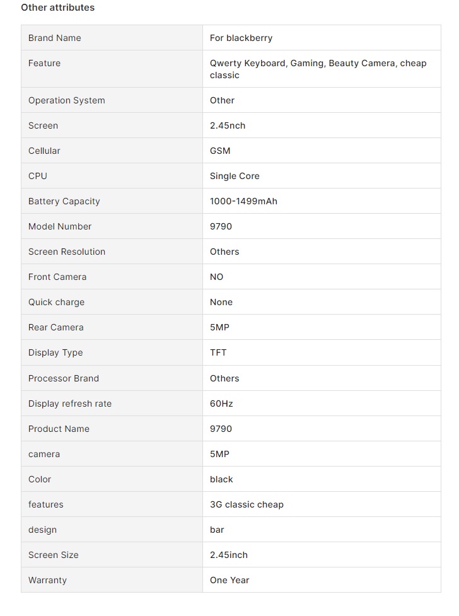The image size is (459, 616).
Task: Click the Other attributes heading
Action: click(x=58, y=8)
